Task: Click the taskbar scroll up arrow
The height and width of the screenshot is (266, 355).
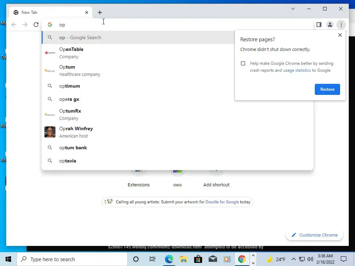Action: coord(253,255)
